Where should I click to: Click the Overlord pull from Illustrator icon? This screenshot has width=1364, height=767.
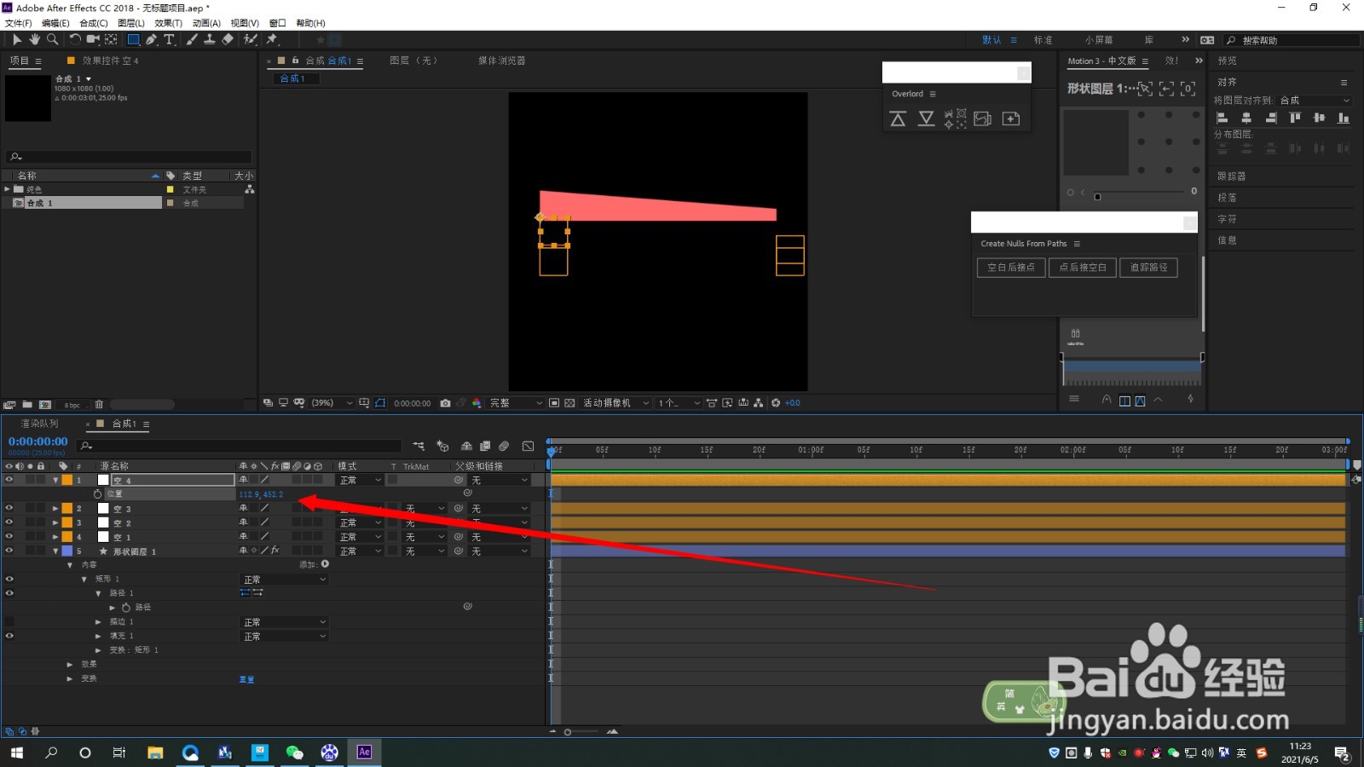pyautogui.click(x=926, y=119)
